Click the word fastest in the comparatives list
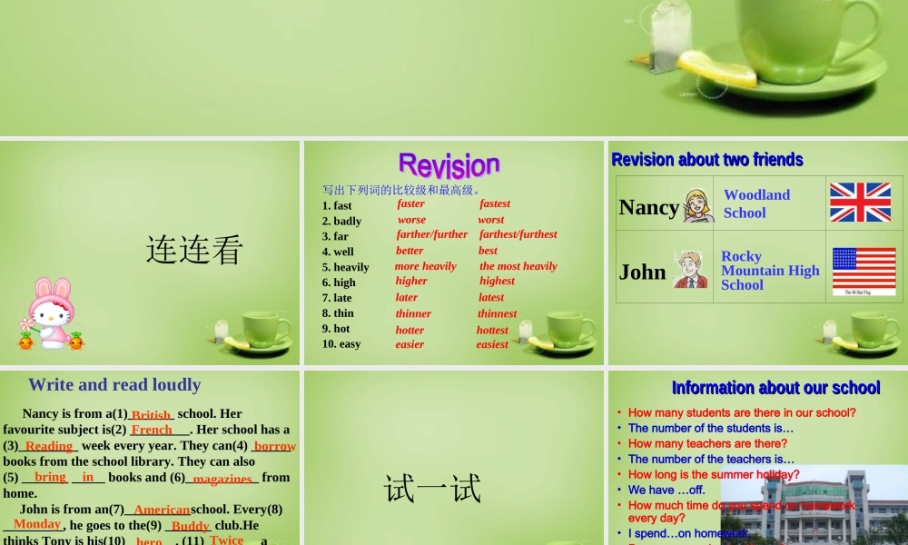The width and height of the screenshot is (908, 545). [495, 203]
